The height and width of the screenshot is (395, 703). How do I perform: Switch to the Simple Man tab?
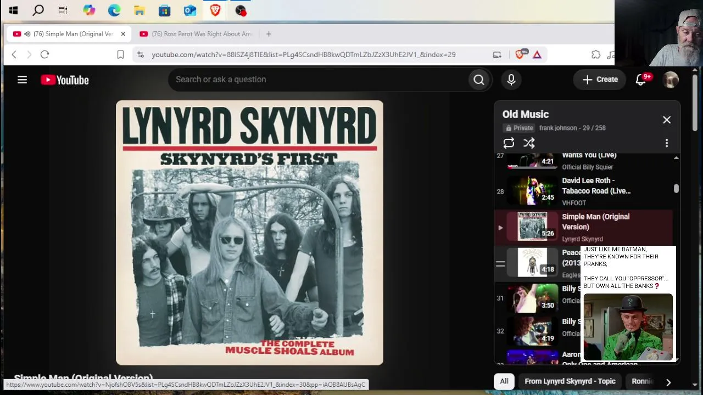(x=69, y=34)
